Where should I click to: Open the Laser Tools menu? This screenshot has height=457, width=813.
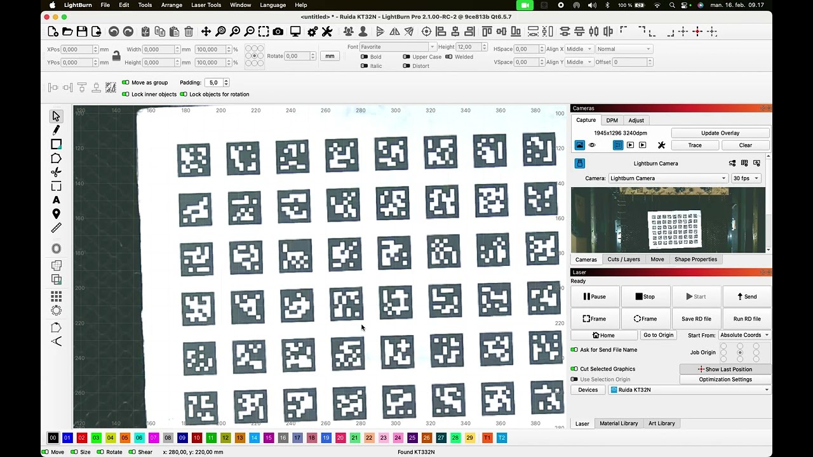pyautogui.click(x=206, y=5)
